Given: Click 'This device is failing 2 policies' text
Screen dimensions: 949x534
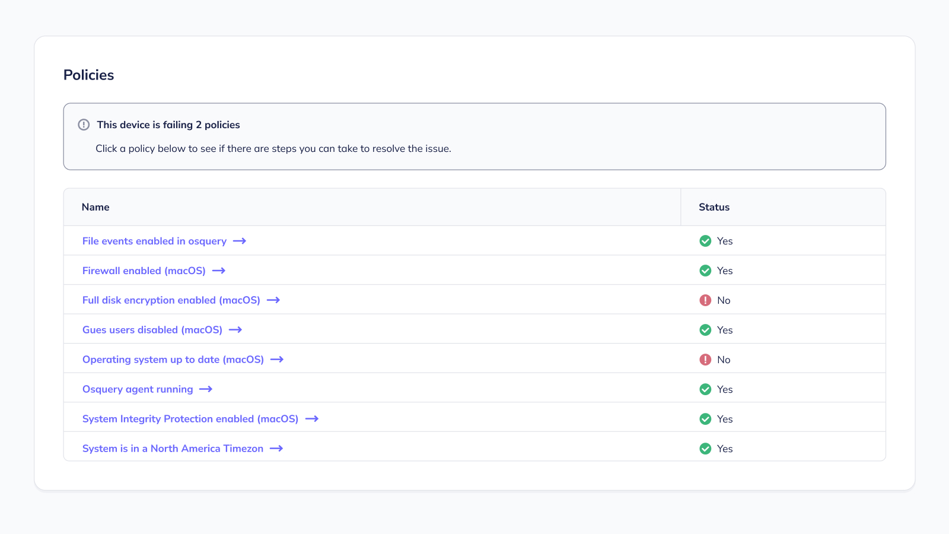Looking at the screenshot, I should click(168, 125).
